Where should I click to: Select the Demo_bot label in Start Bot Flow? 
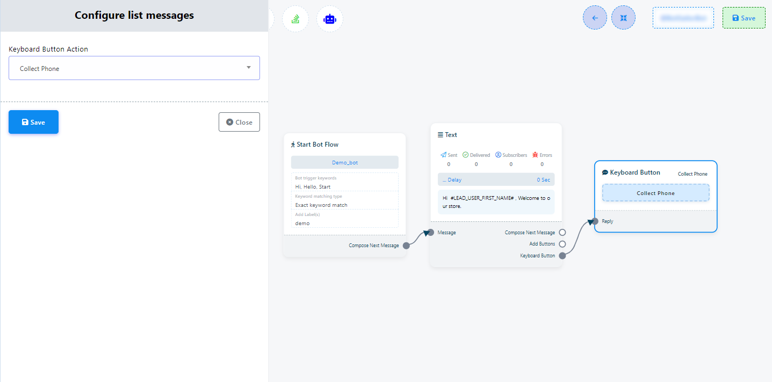pos(344,162)
